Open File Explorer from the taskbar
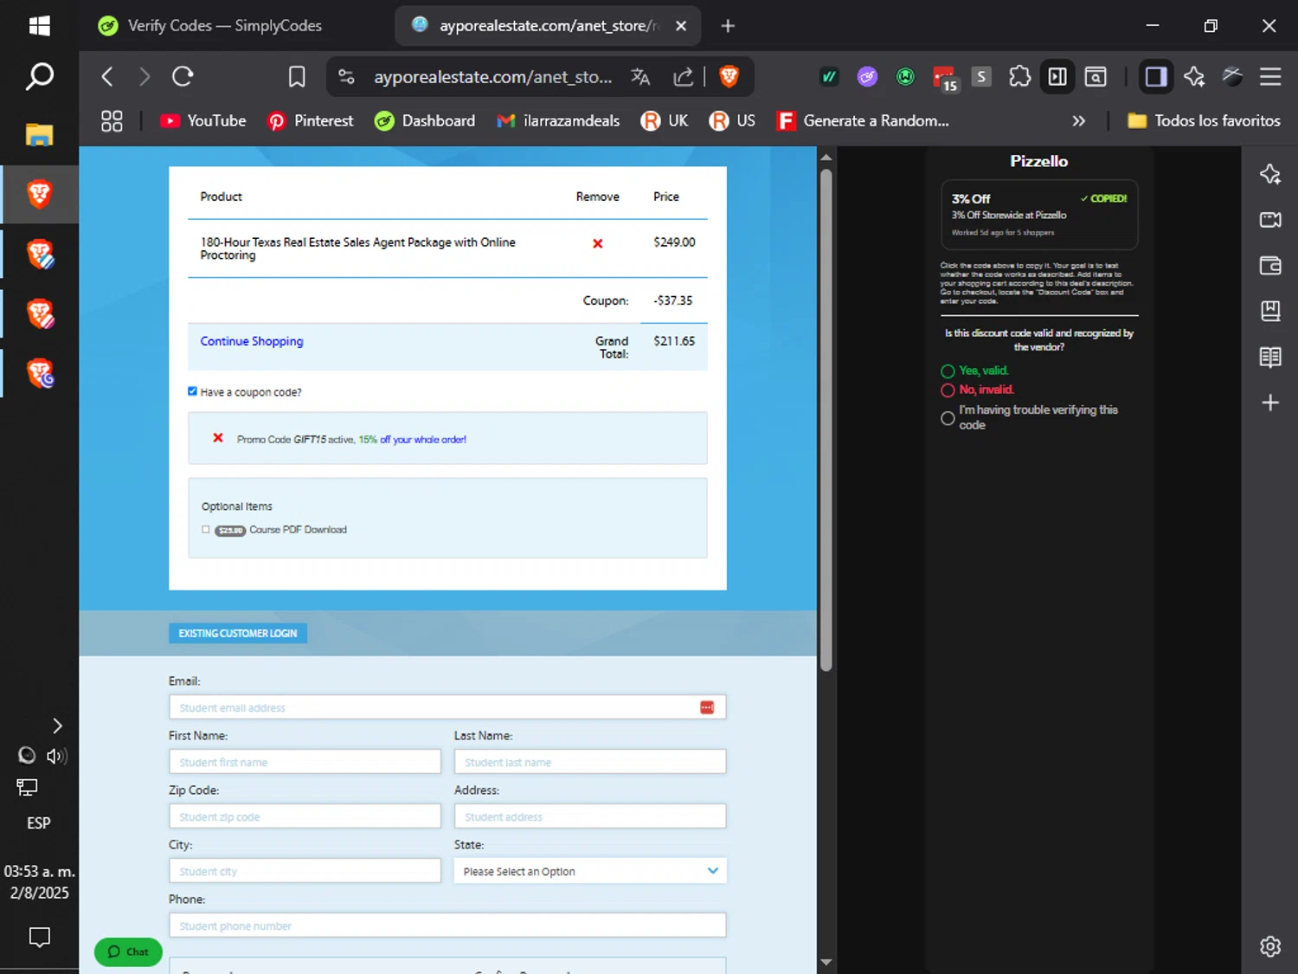 point(39,134)
